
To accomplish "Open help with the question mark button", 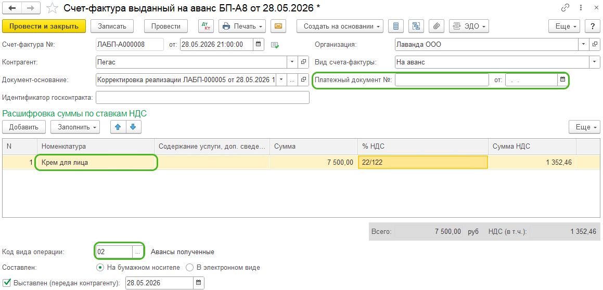I will tap(592, 26).
